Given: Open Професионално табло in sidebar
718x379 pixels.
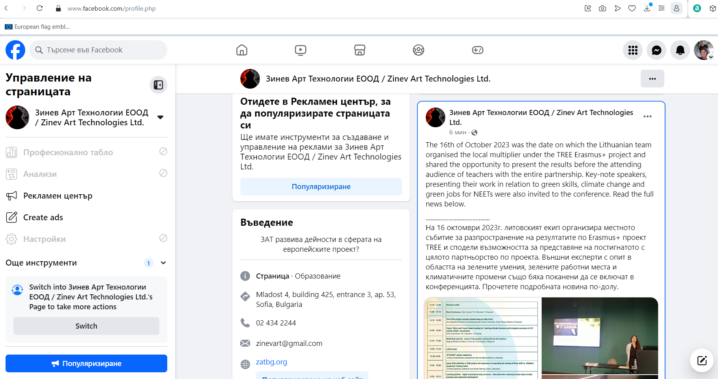Looking at the screenshot, I should click(x=86, y=152).
